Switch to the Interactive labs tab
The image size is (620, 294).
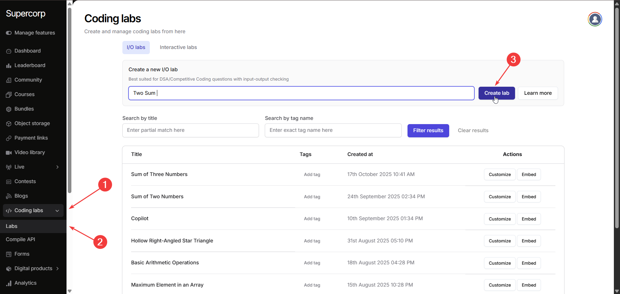click(x=178, y=47)
